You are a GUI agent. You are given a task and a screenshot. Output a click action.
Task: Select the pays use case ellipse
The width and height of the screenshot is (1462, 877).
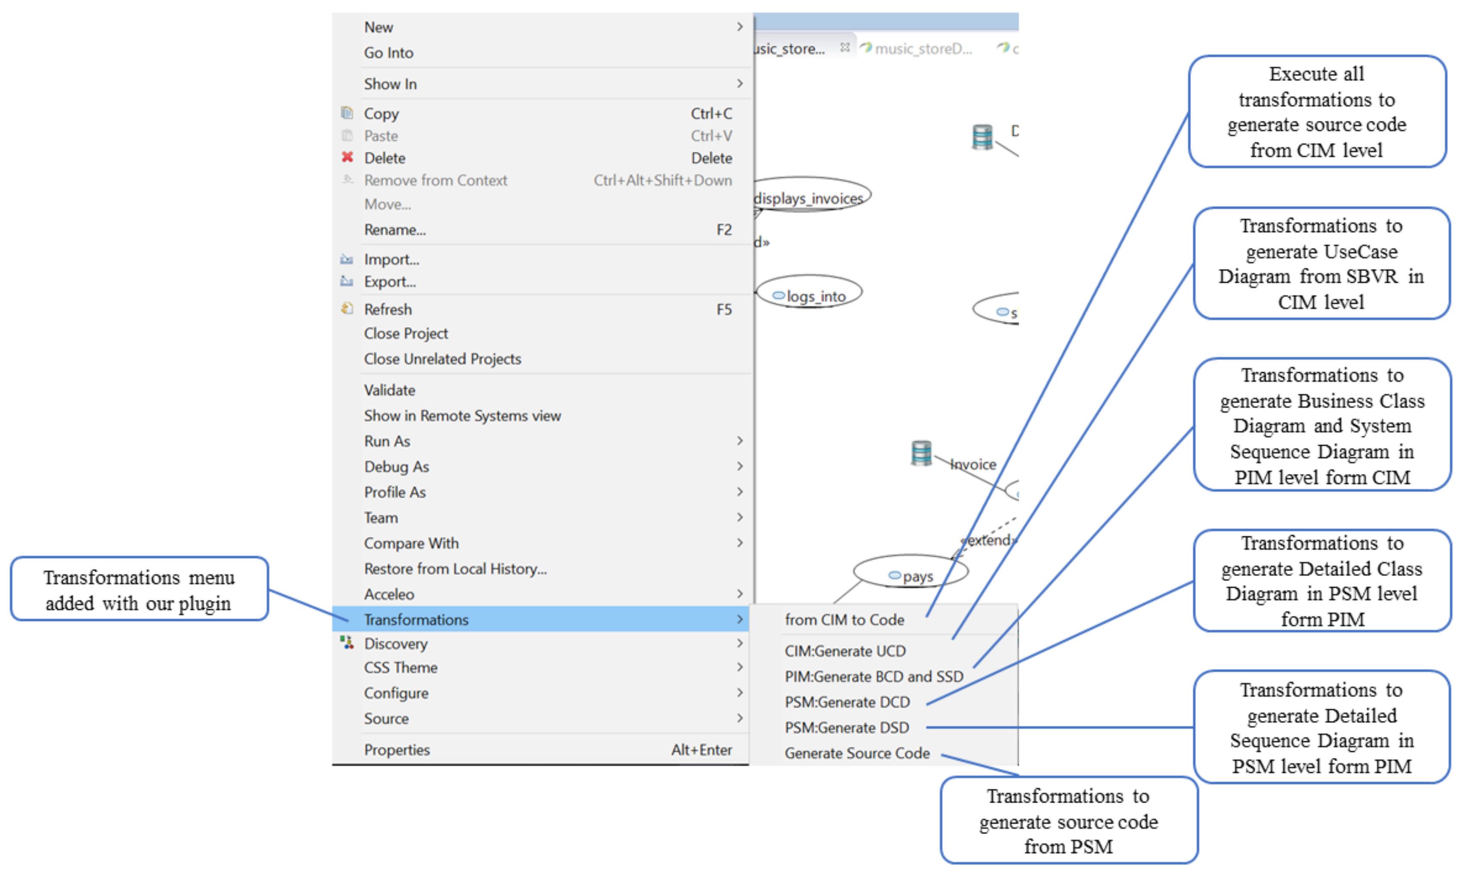coord(910,572)
